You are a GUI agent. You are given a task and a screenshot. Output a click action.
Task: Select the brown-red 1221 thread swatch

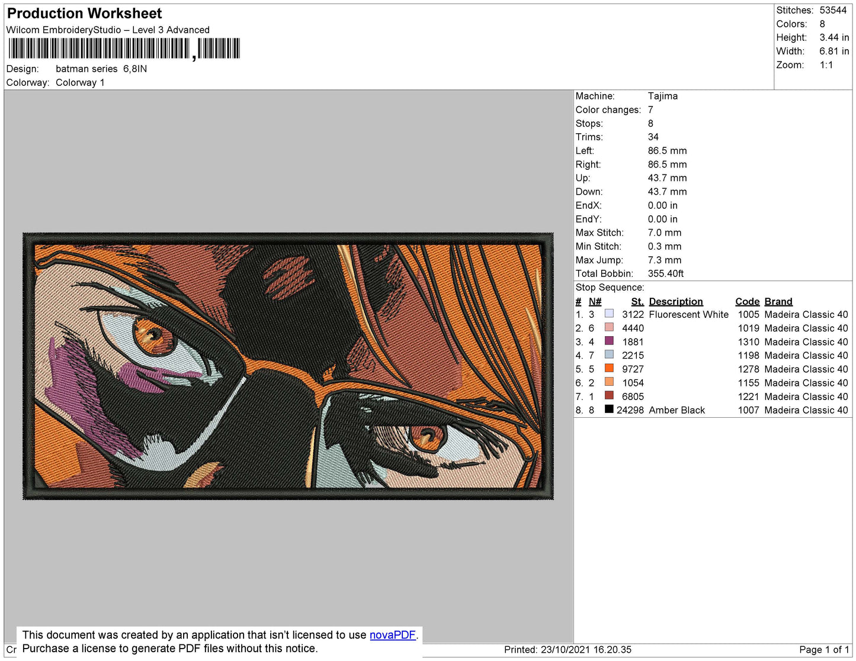609,395
